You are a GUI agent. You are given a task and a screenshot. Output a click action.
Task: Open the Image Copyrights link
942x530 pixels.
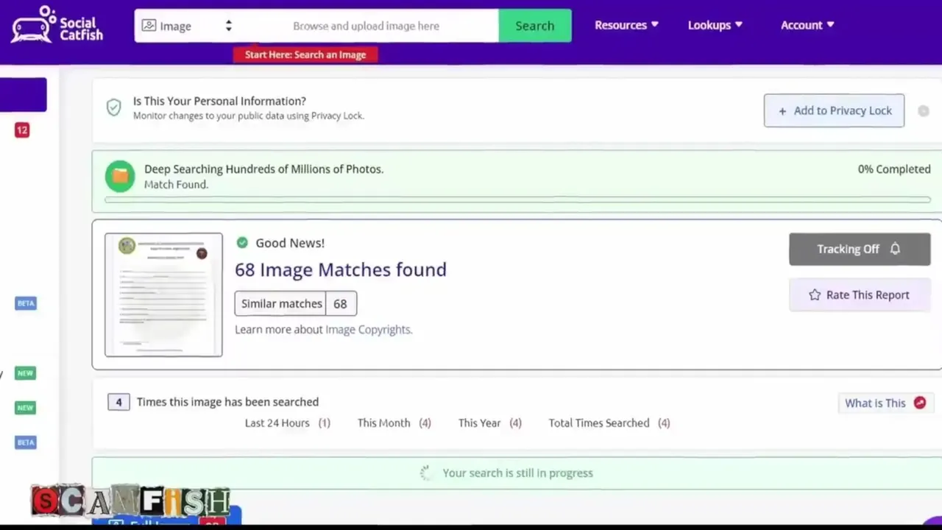point(369,329)
